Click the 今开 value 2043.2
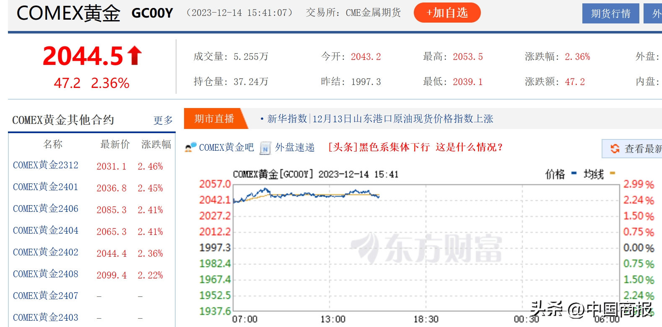662x327 pixels. point(366,57)
